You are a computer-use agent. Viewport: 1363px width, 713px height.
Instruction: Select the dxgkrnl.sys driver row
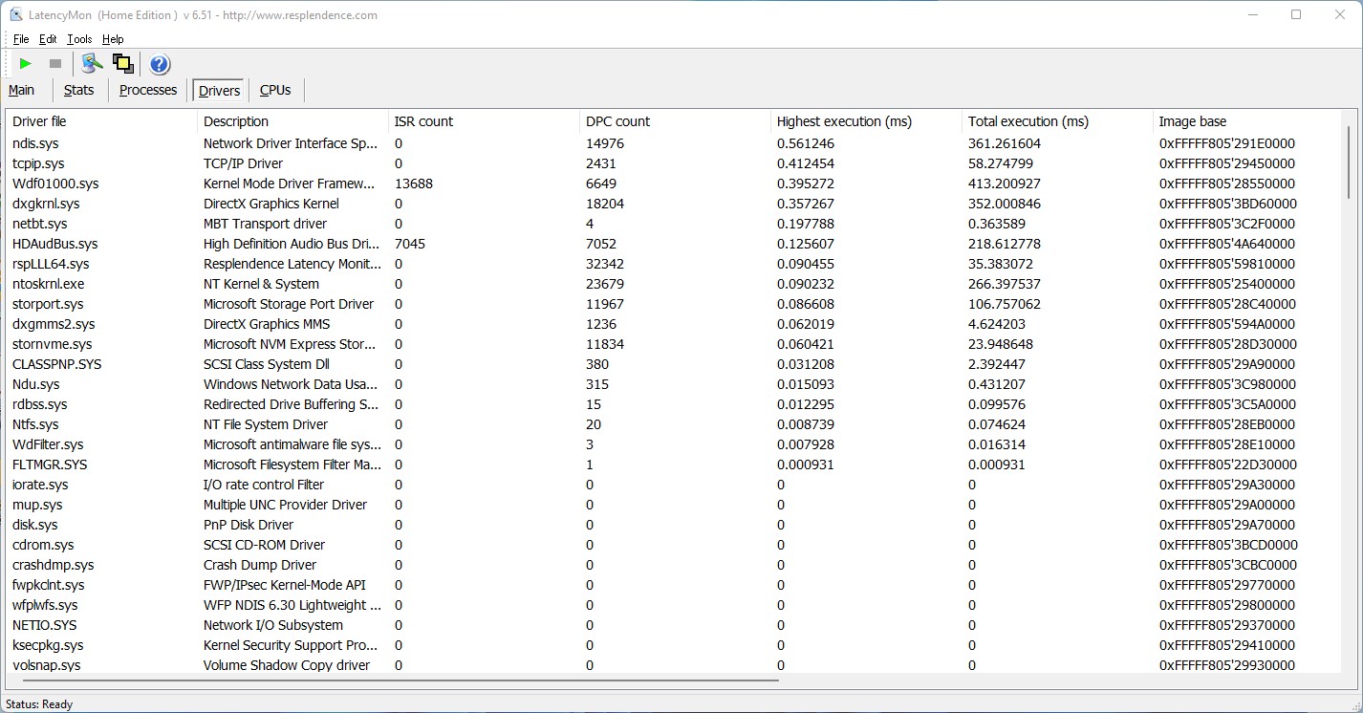pyautogui.click(x=674, y=204)
